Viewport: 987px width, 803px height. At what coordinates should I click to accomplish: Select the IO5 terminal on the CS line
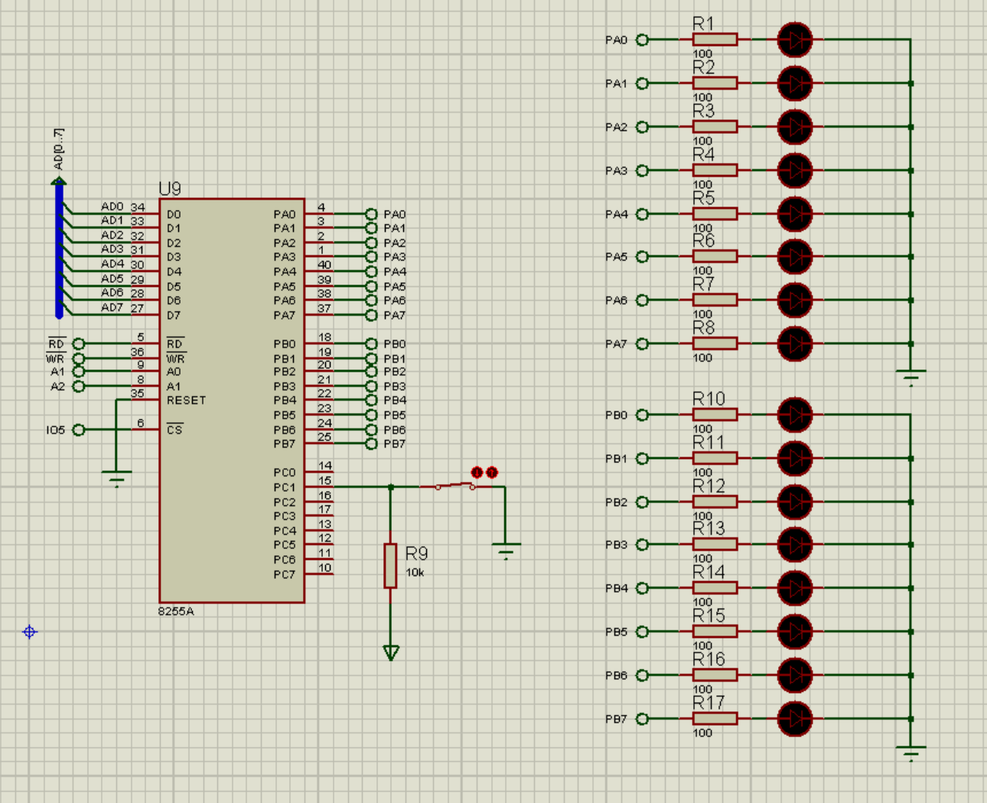pos(79,430)
